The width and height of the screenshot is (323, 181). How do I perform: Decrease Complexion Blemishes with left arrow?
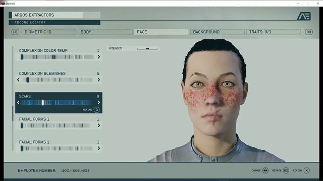[18, 79]
